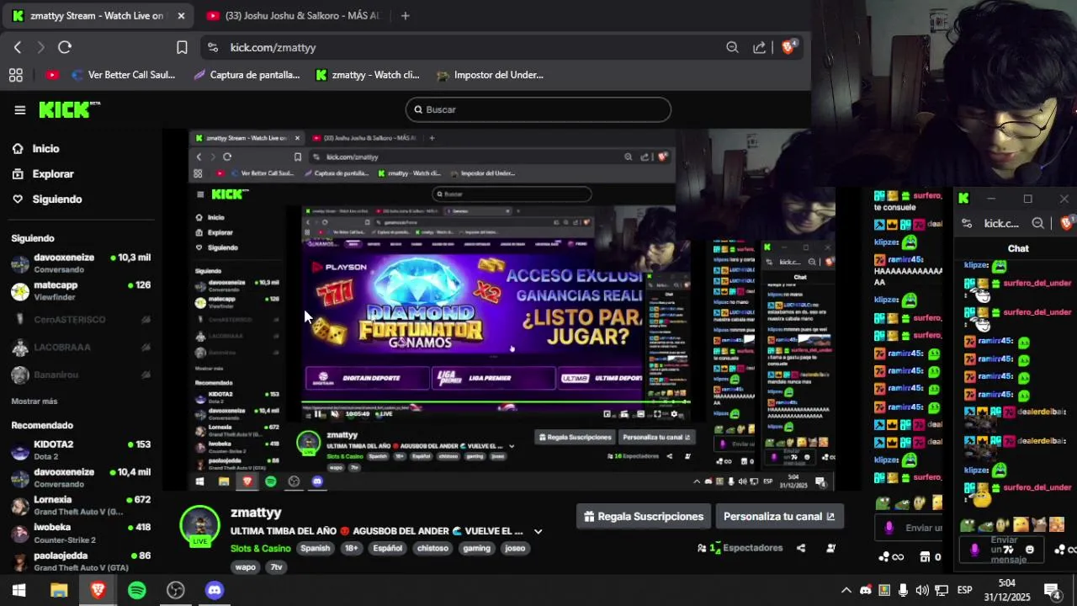1077x606 pixels.
Task: Click the gaming tag
Action: pos(475,548)
